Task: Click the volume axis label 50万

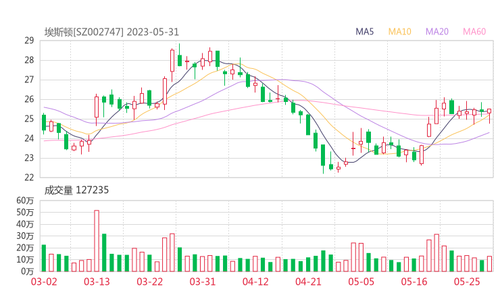Action: click(x=25, y=212)
